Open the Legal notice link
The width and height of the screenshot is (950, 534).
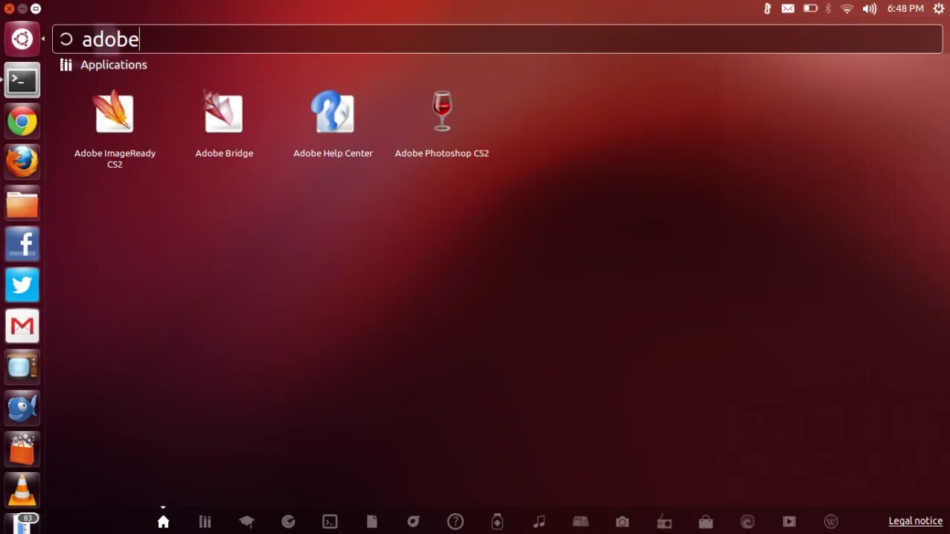916,521
